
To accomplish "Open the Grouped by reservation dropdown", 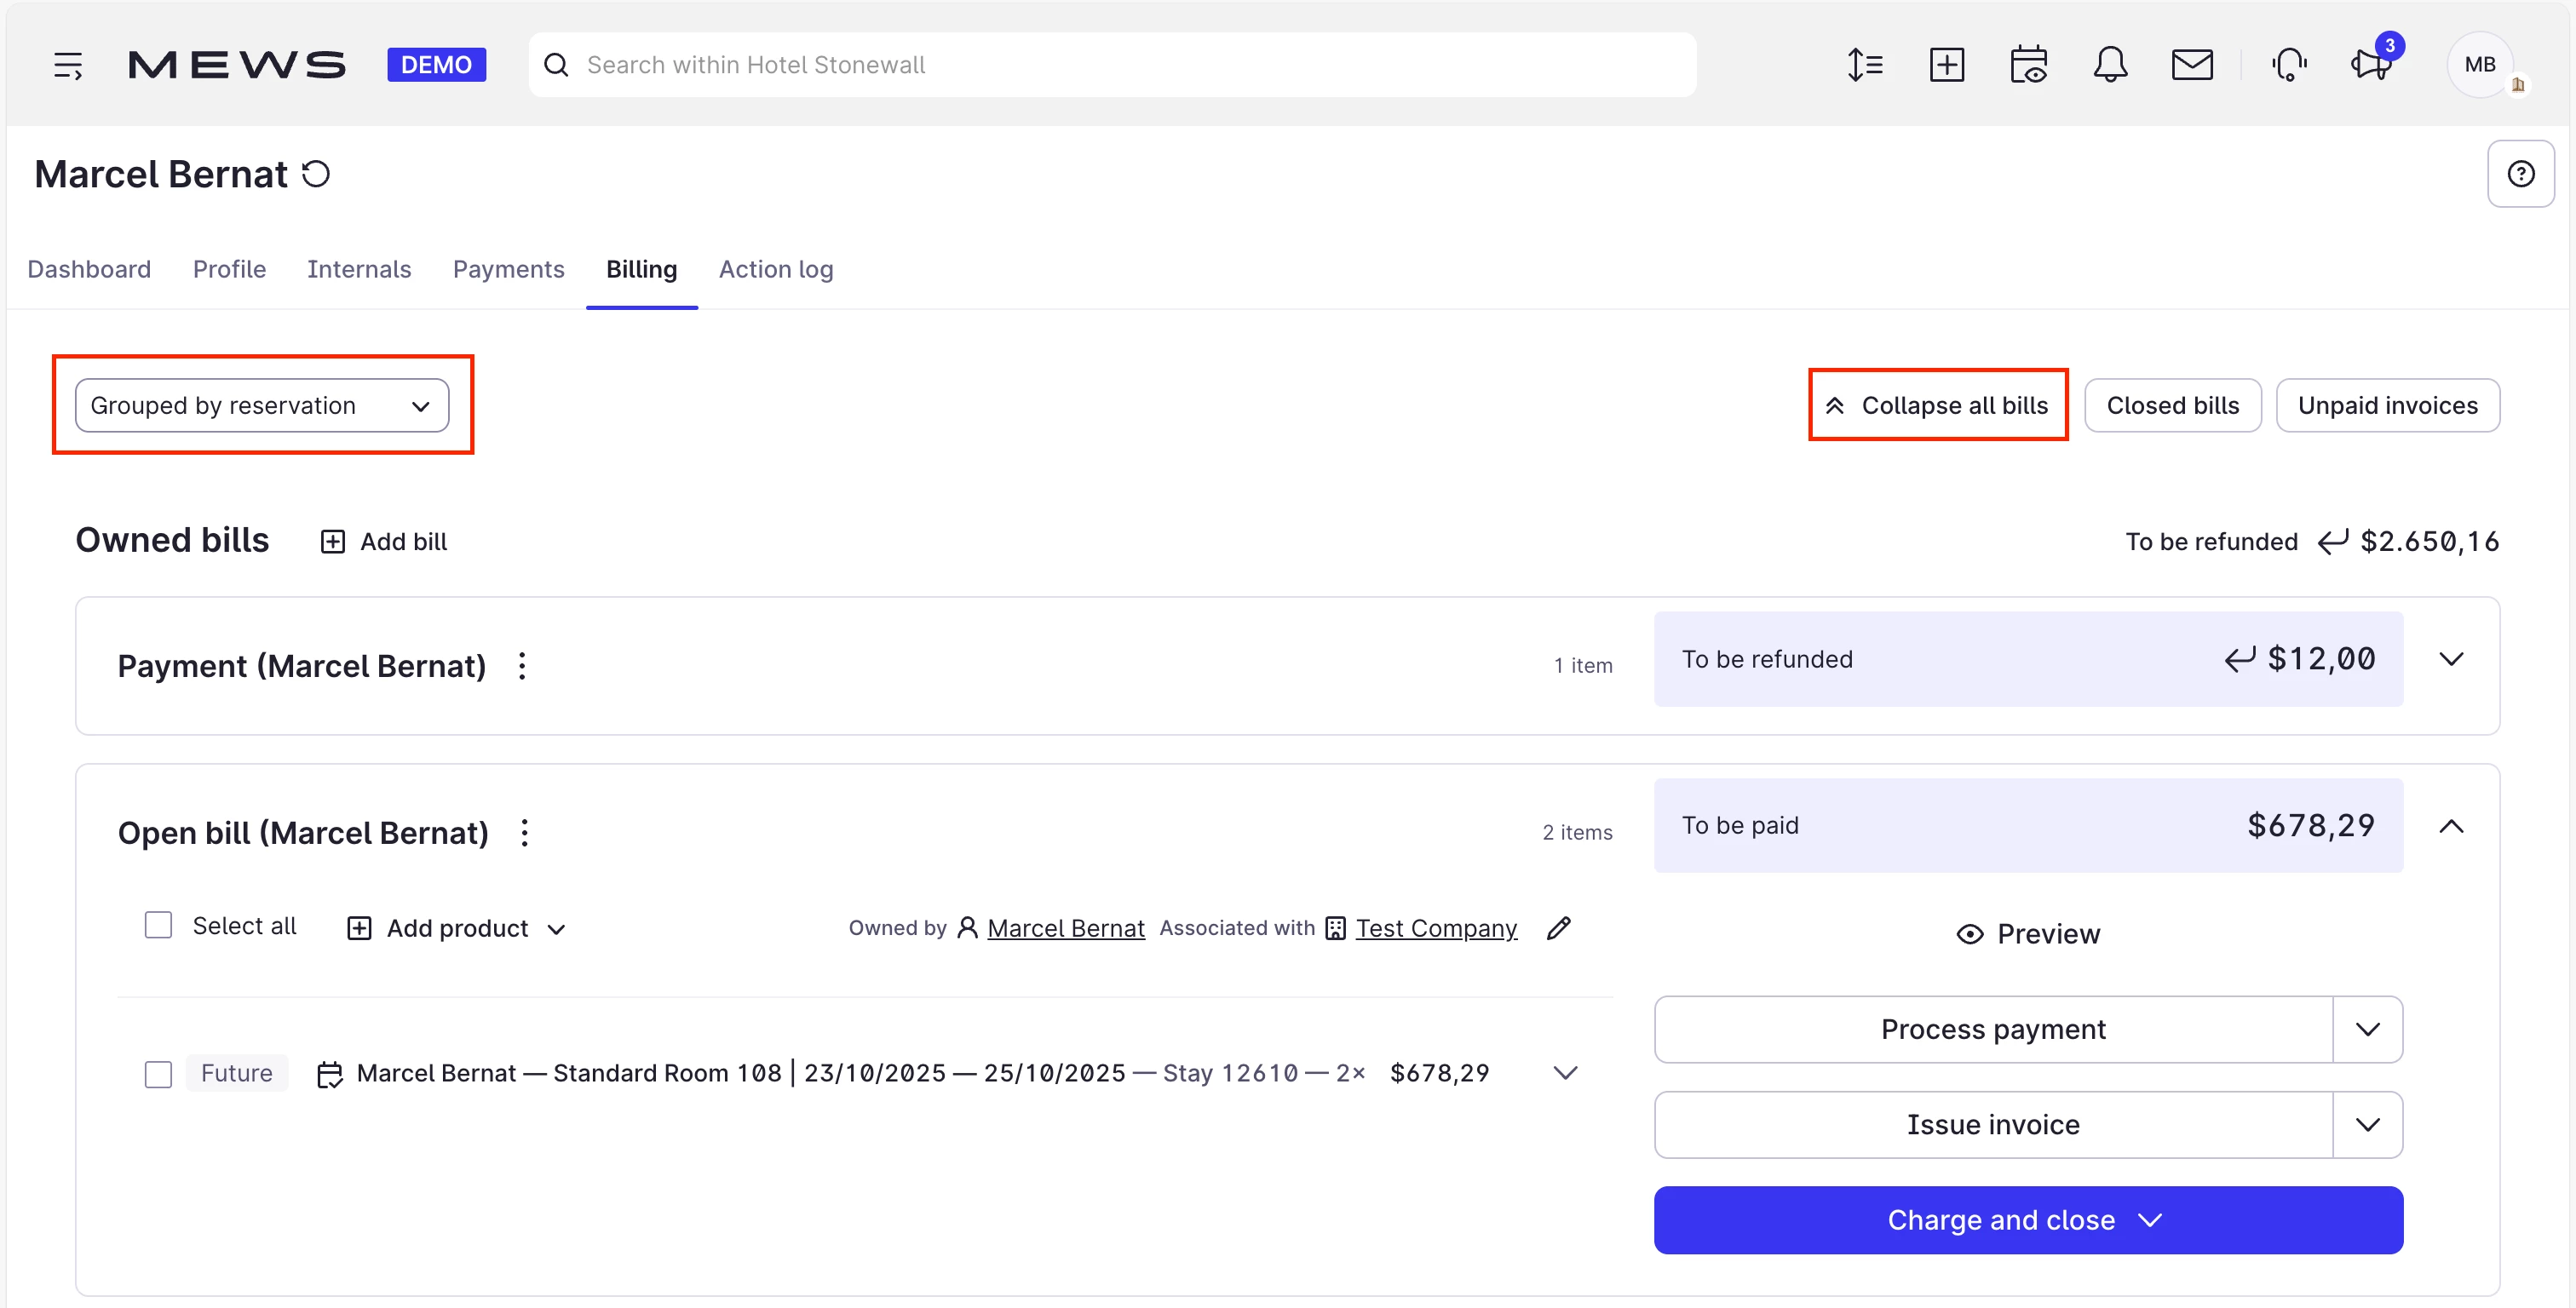I will (x=262, y=405).
